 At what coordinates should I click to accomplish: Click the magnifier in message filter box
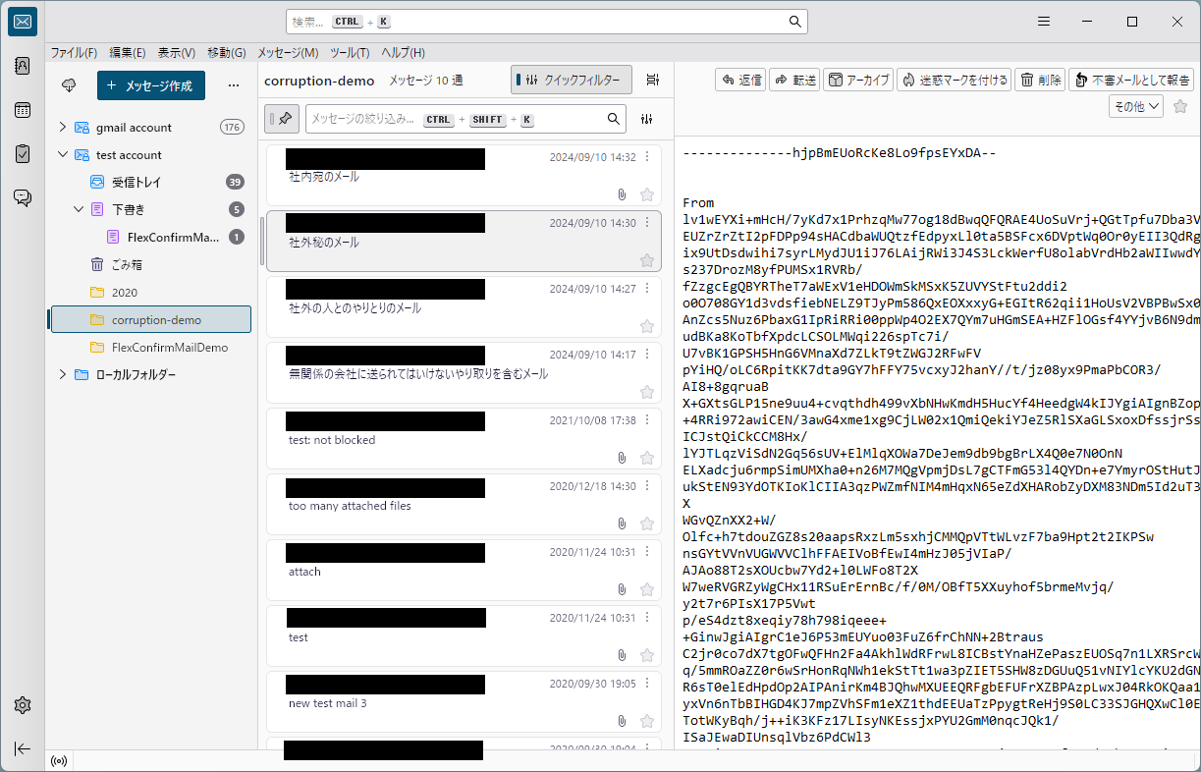614,119
